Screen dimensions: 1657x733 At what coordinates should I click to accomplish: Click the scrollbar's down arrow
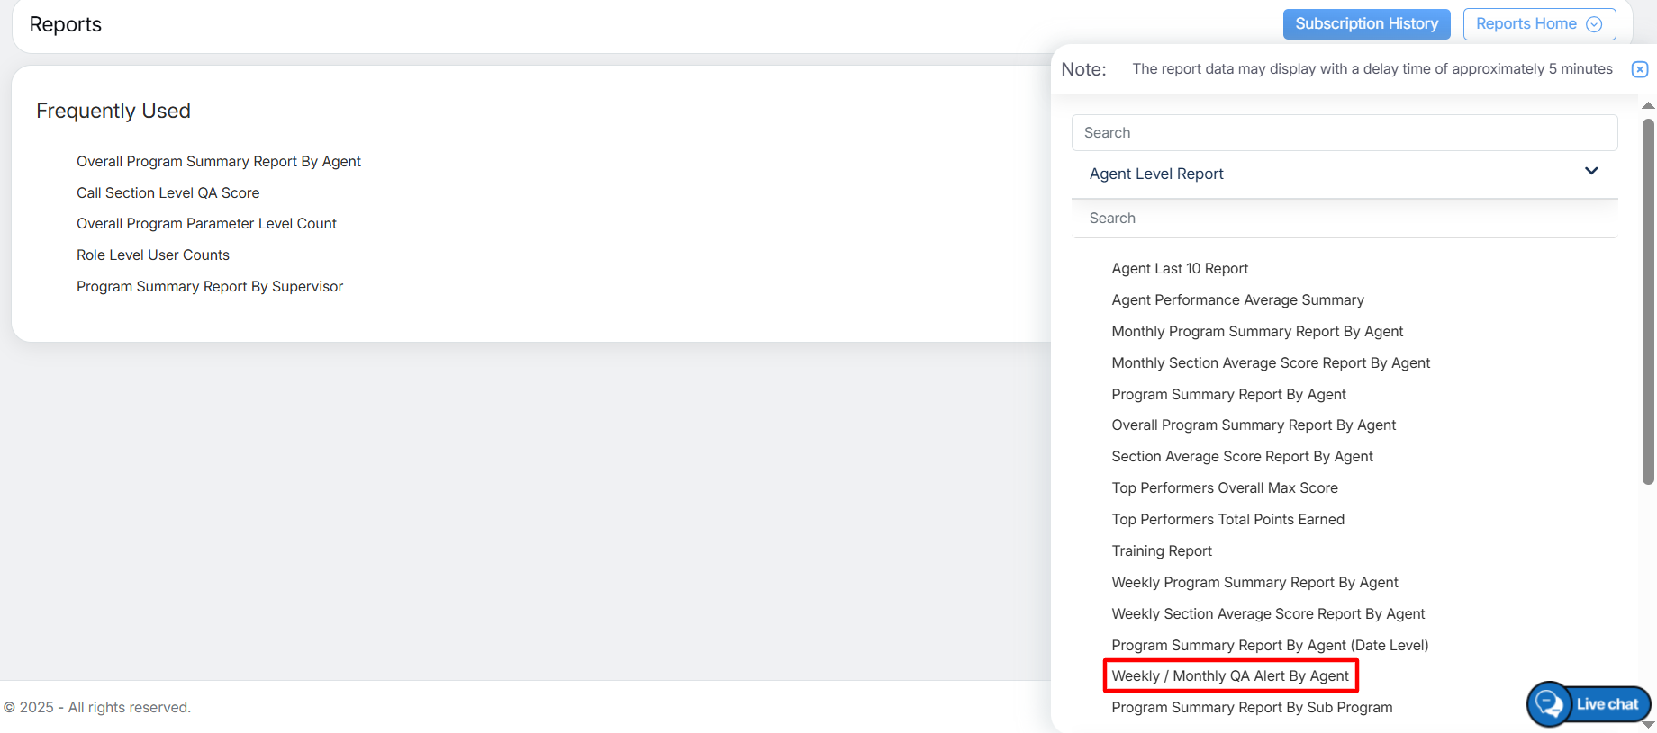pos(1648,724)
